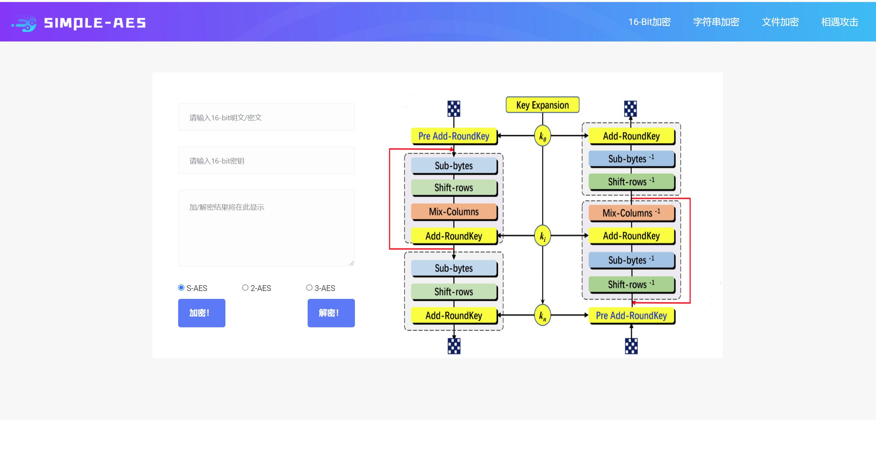Choose the 2-AES radio option
Screen dimensions: 876x474
pyautogui.click(x=245, y=288)
